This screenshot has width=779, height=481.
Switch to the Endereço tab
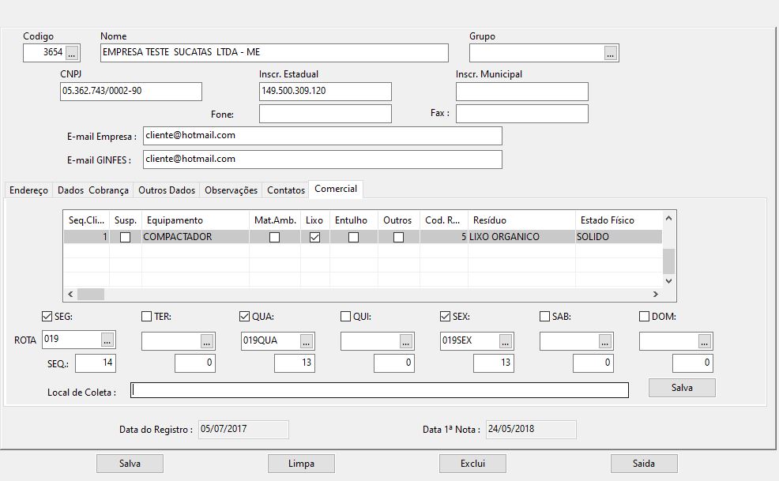(x=29, y=190)
